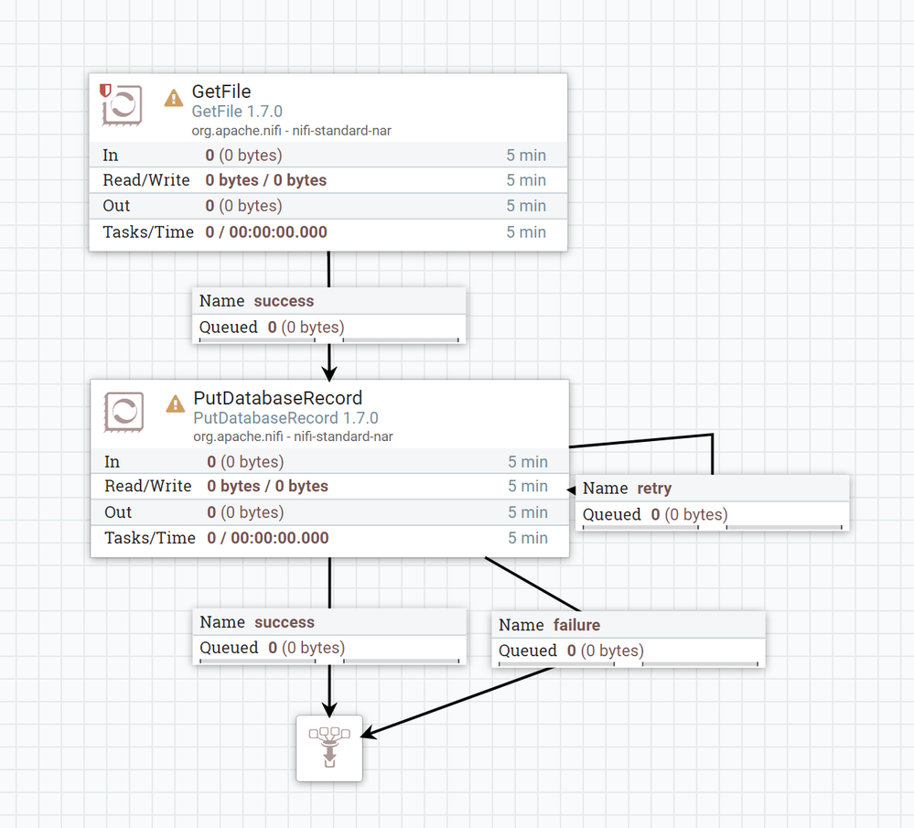Select the success connection below GetFile
The height and width of the screenshot is (828, 914).
[329, 315]
